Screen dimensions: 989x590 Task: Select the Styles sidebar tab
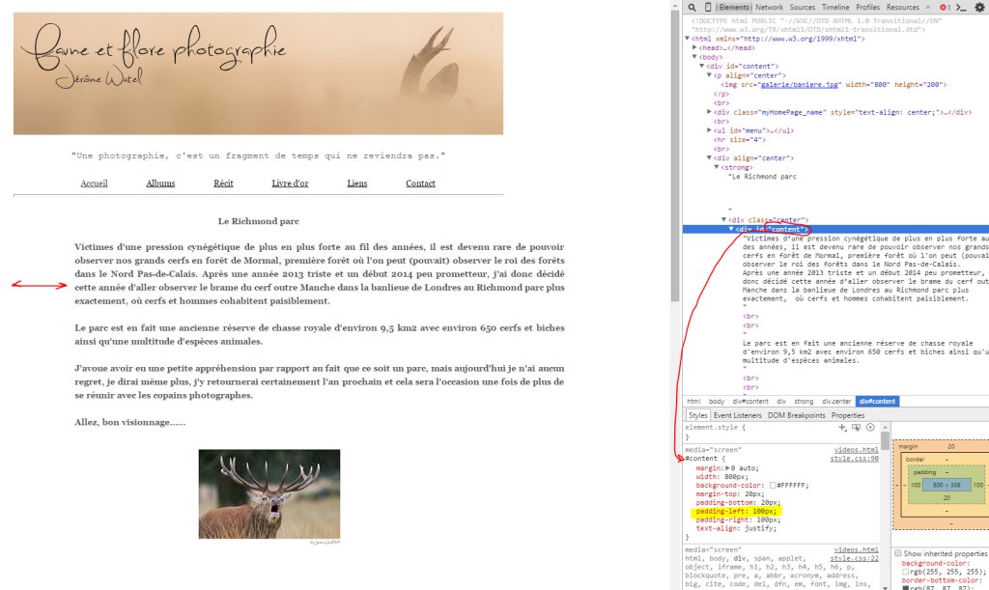(697, 415)
